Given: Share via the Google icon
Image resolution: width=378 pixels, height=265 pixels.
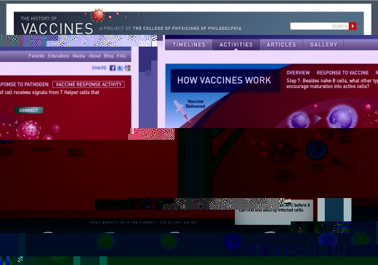Looking at the screenshot, I should coord(127,68).
